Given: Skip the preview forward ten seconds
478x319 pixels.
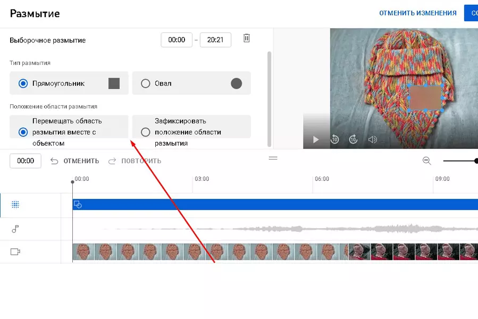Looking at the screenshot, I should click(x=353, y=139).
